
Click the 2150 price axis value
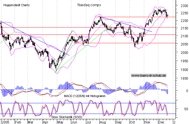pyautogui.click(x=184, y=28)
